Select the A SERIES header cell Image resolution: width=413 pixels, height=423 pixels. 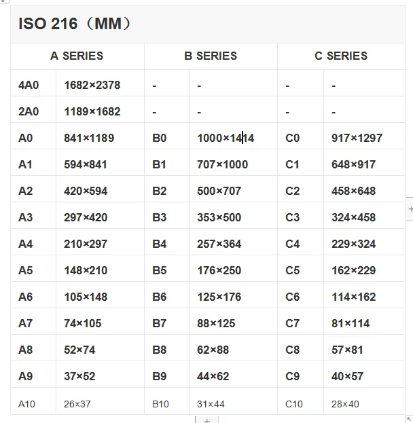[x=77, y=56]
